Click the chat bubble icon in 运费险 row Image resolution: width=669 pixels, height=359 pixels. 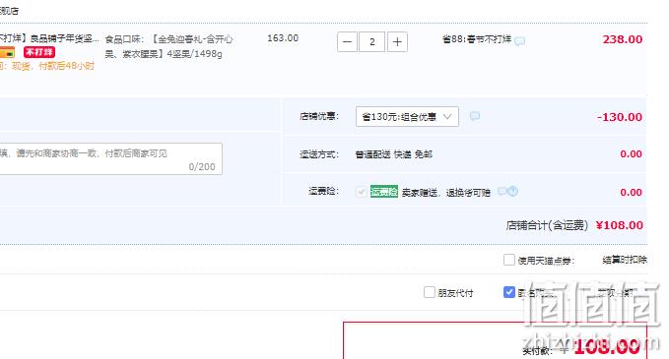(x=502, y=191)
